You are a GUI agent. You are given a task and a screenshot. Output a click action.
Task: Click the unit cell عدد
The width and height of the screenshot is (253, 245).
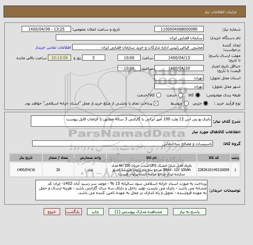pyautogui.click(x=90, y=170)
